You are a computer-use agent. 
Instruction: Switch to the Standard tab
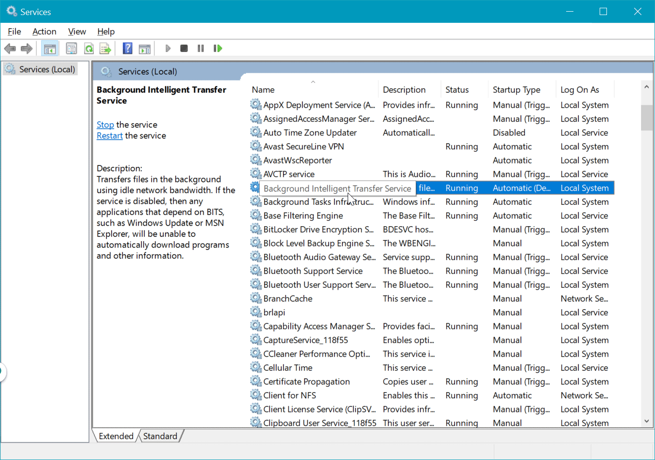(160, 436)
